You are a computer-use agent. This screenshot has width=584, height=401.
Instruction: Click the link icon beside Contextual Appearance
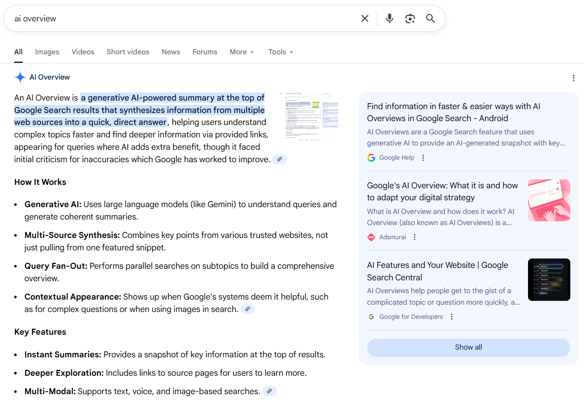pos(248,309)
